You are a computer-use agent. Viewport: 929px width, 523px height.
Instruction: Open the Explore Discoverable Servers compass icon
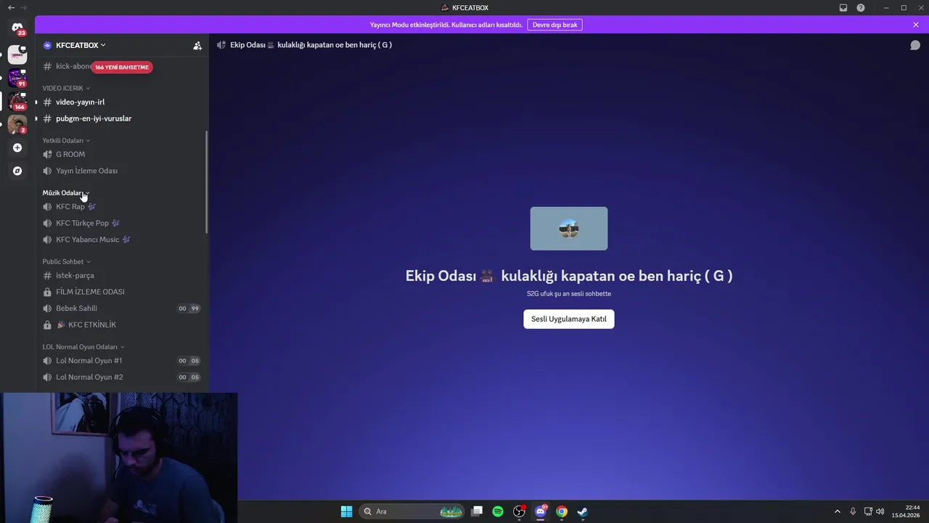pyautogui.click(x=17, y=171)
